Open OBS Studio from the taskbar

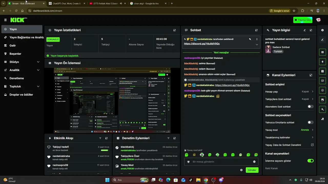pyautogui.click(x=213, y=180)
